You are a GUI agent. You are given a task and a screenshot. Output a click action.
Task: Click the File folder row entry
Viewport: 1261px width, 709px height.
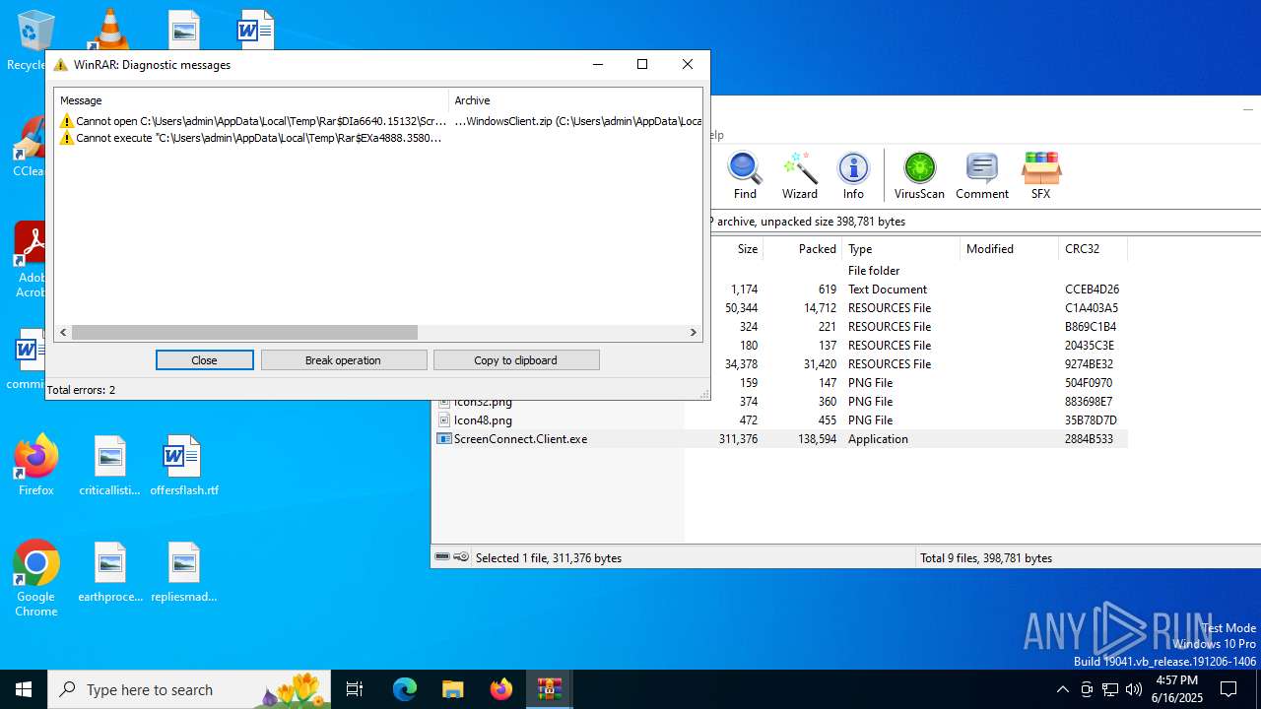(874, 271)
